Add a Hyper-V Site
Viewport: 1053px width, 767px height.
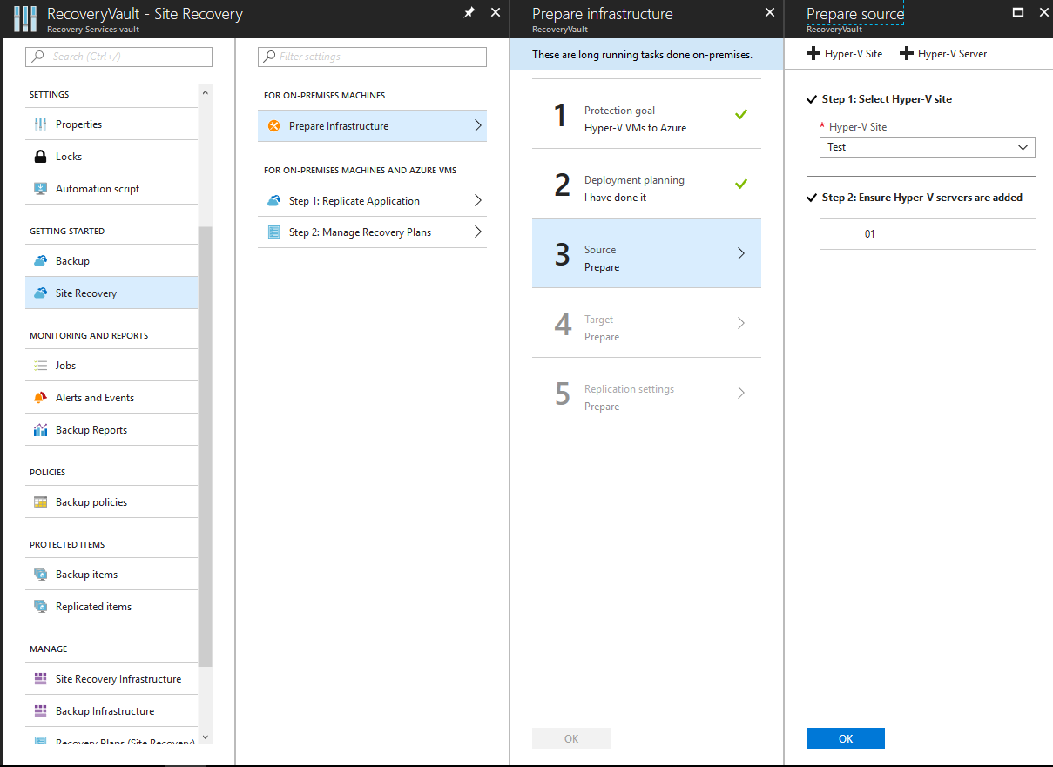[x=845, y=54]
